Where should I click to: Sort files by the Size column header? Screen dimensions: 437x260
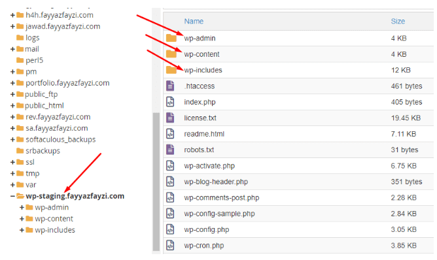398,21
